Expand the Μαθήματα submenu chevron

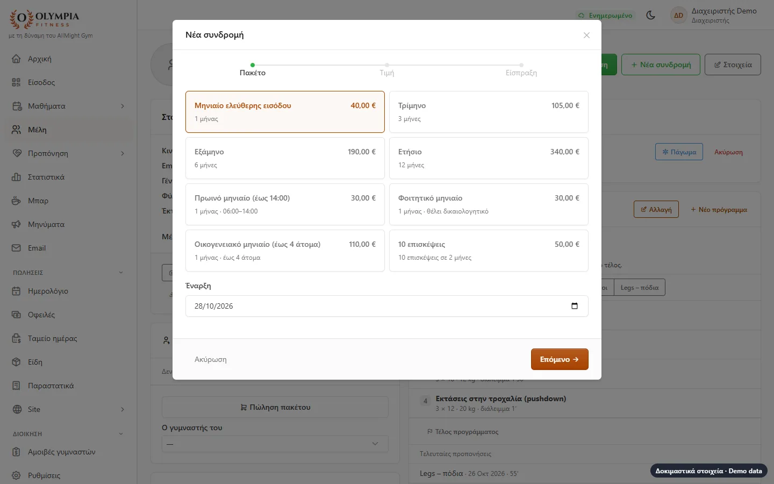pos(123,106)
